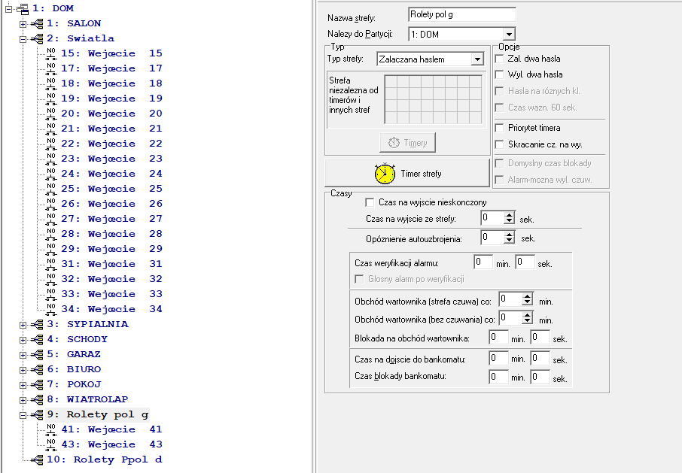Select the 9: Rolety pol g row
The height and width of the screenshot is (473, 682).
pos(98,415)
